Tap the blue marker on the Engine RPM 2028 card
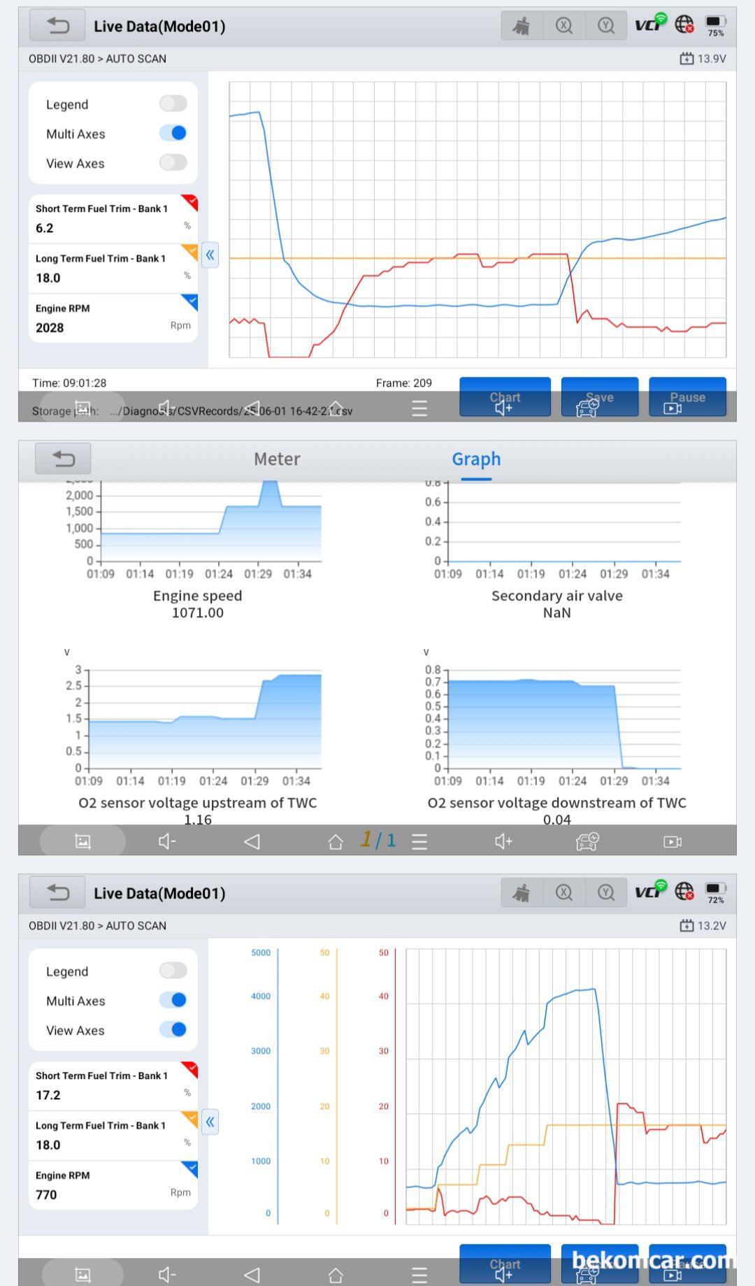 189,302
